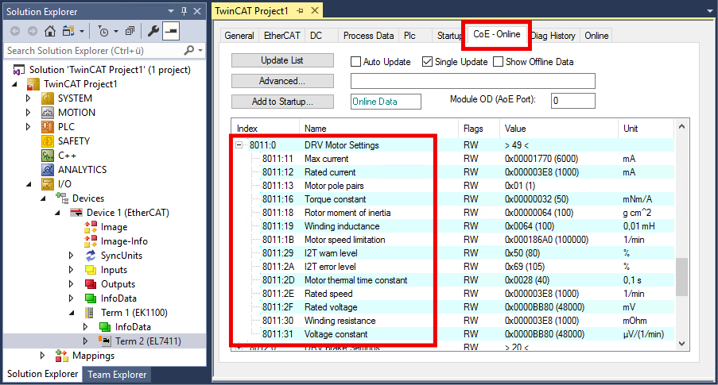Screen dimensions: 718x385
Task: Pin the Solution Explorer panel
Action: point(184,11)
